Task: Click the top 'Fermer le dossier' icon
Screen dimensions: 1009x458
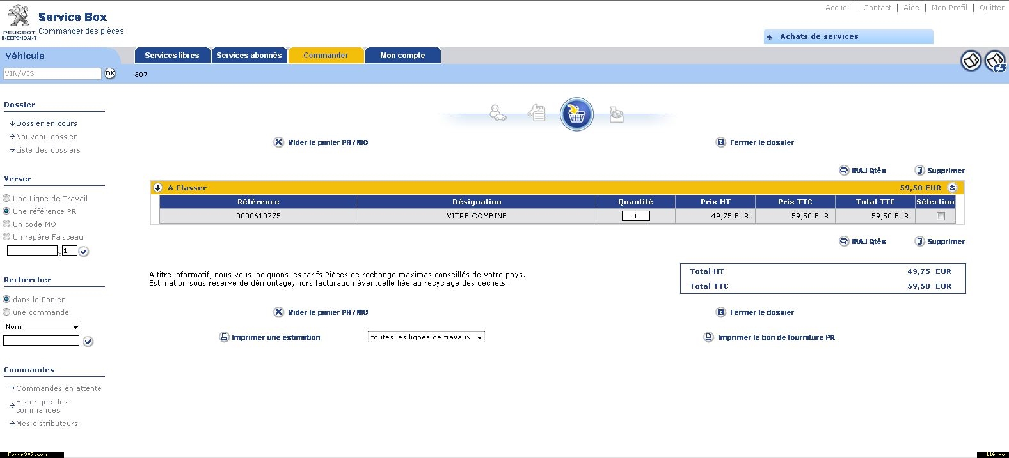Action: pyautogui.click(x=720, y=142)
